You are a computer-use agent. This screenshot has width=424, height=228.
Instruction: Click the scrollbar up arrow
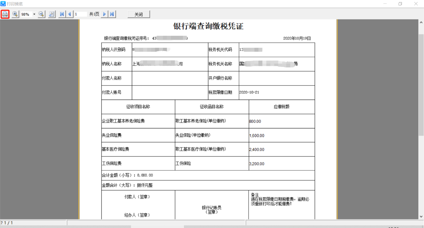[421, 22]
